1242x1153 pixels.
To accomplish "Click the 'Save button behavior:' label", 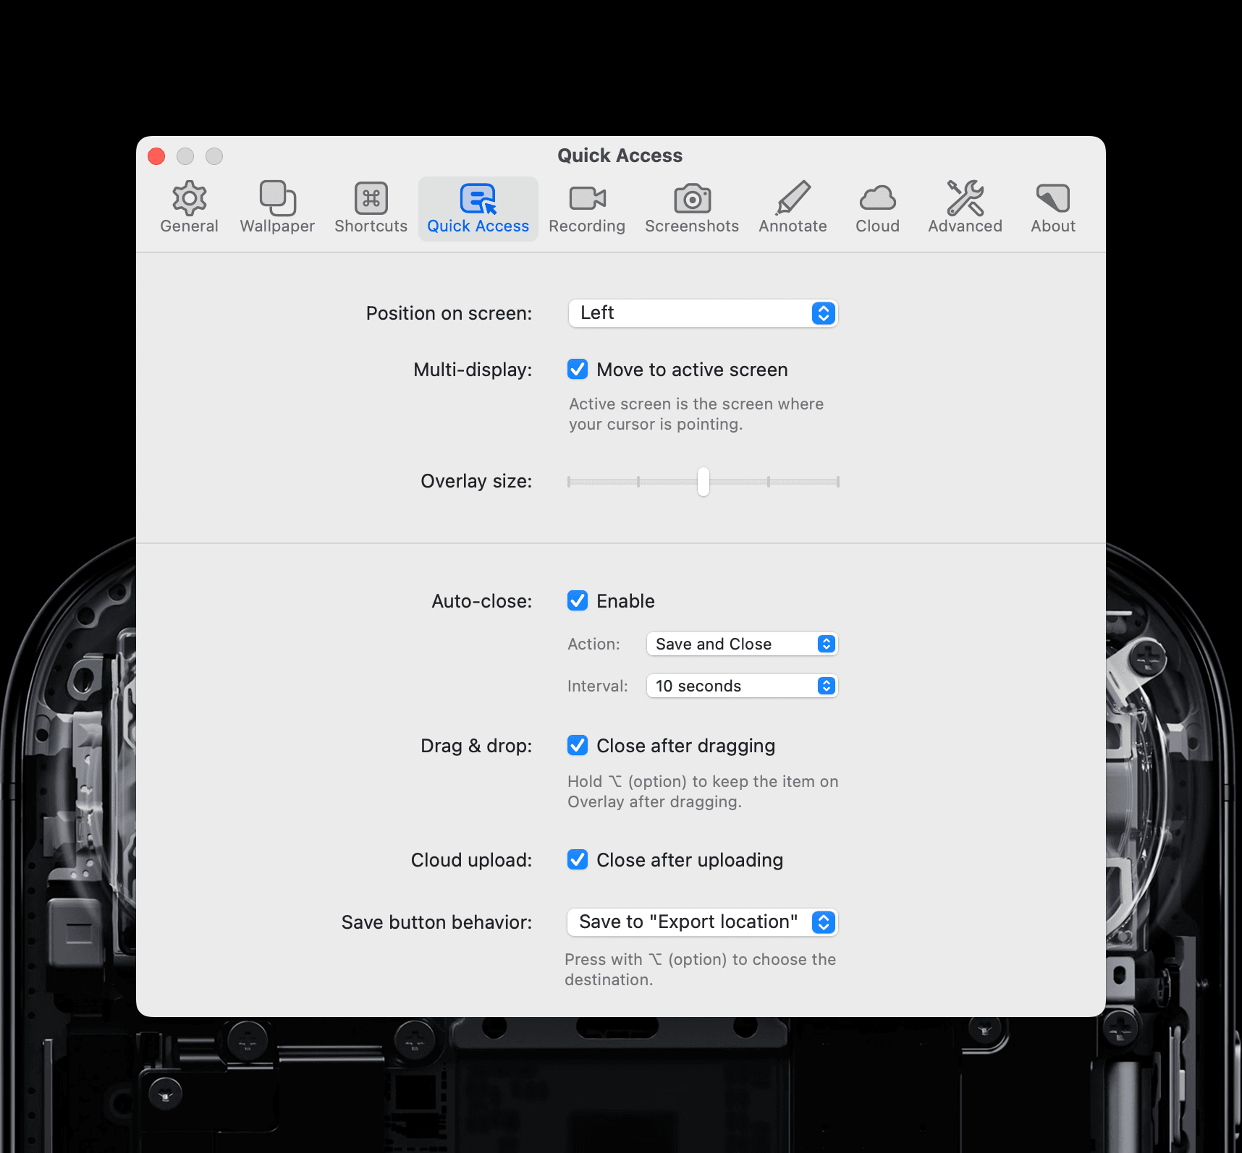I will (x=436, y=922).
